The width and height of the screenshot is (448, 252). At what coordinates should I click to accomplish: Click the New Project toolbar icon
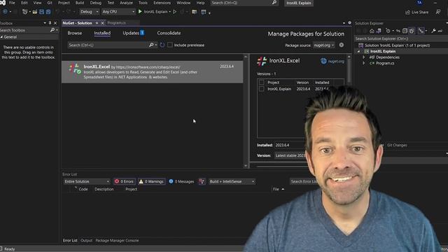pos(25,12)
